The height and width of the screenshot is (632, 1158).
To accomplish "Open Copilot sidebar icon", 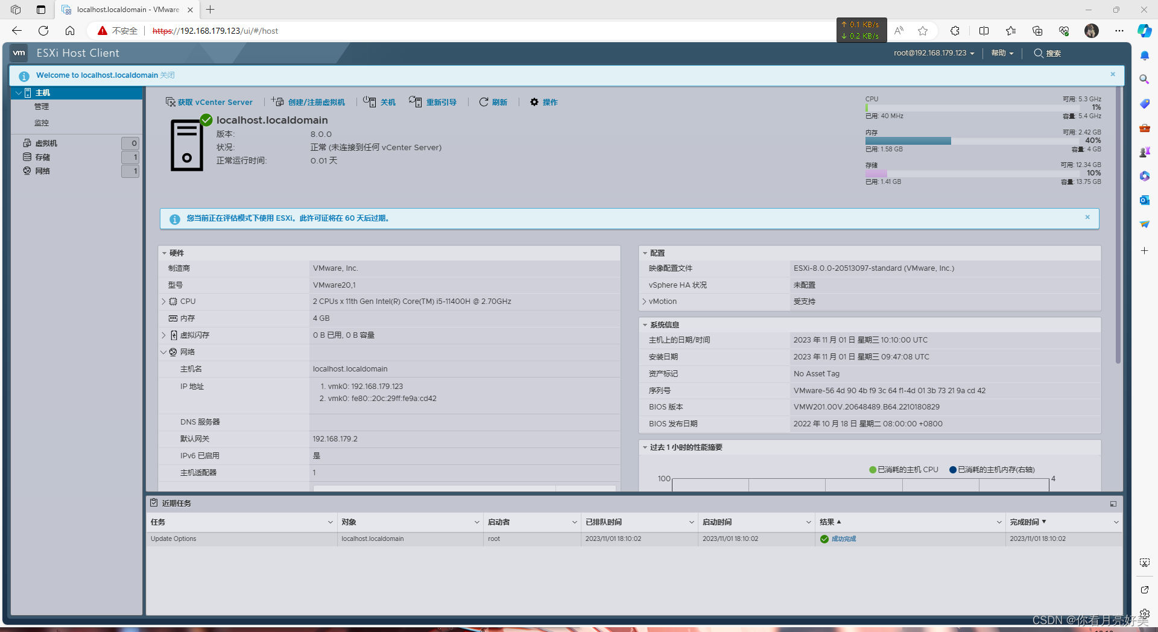I will 1144,31.
